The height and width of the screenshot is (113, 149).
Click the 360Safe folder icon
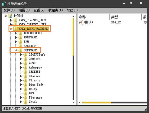pos(25,59)
